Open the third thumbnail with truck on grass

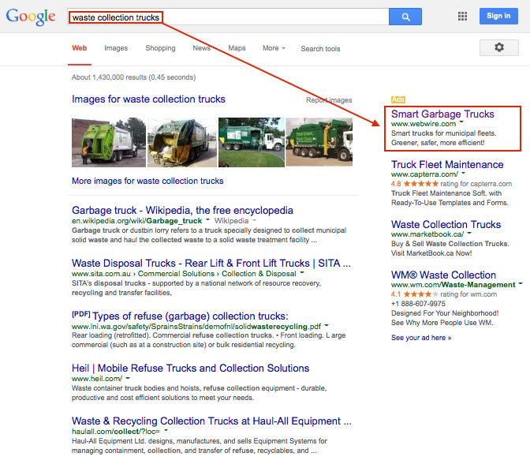point(252,142)
